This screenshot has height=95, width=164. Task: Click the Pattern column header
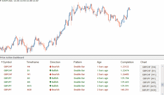[x=78, y=62]
